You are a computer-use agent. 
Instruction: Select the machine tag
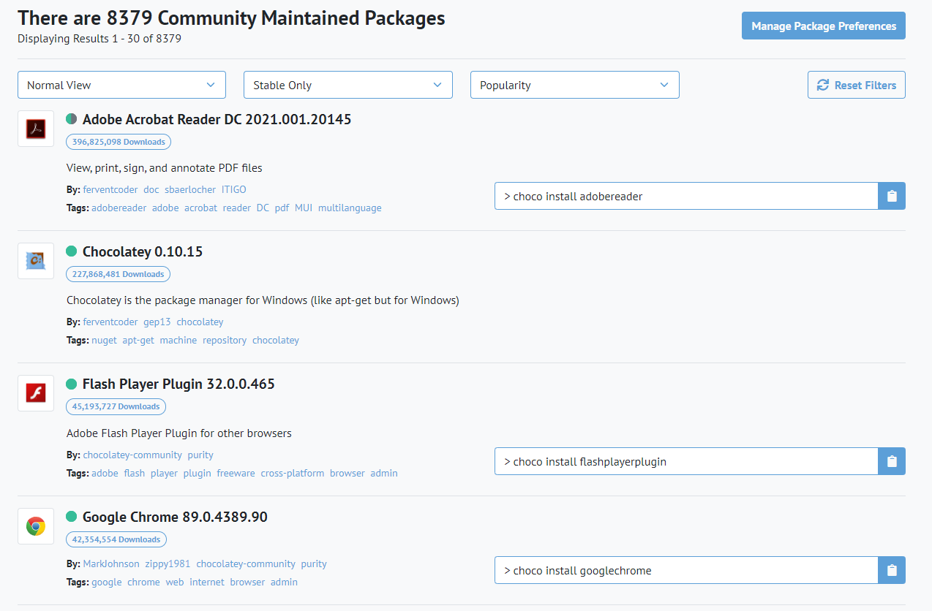178,340
